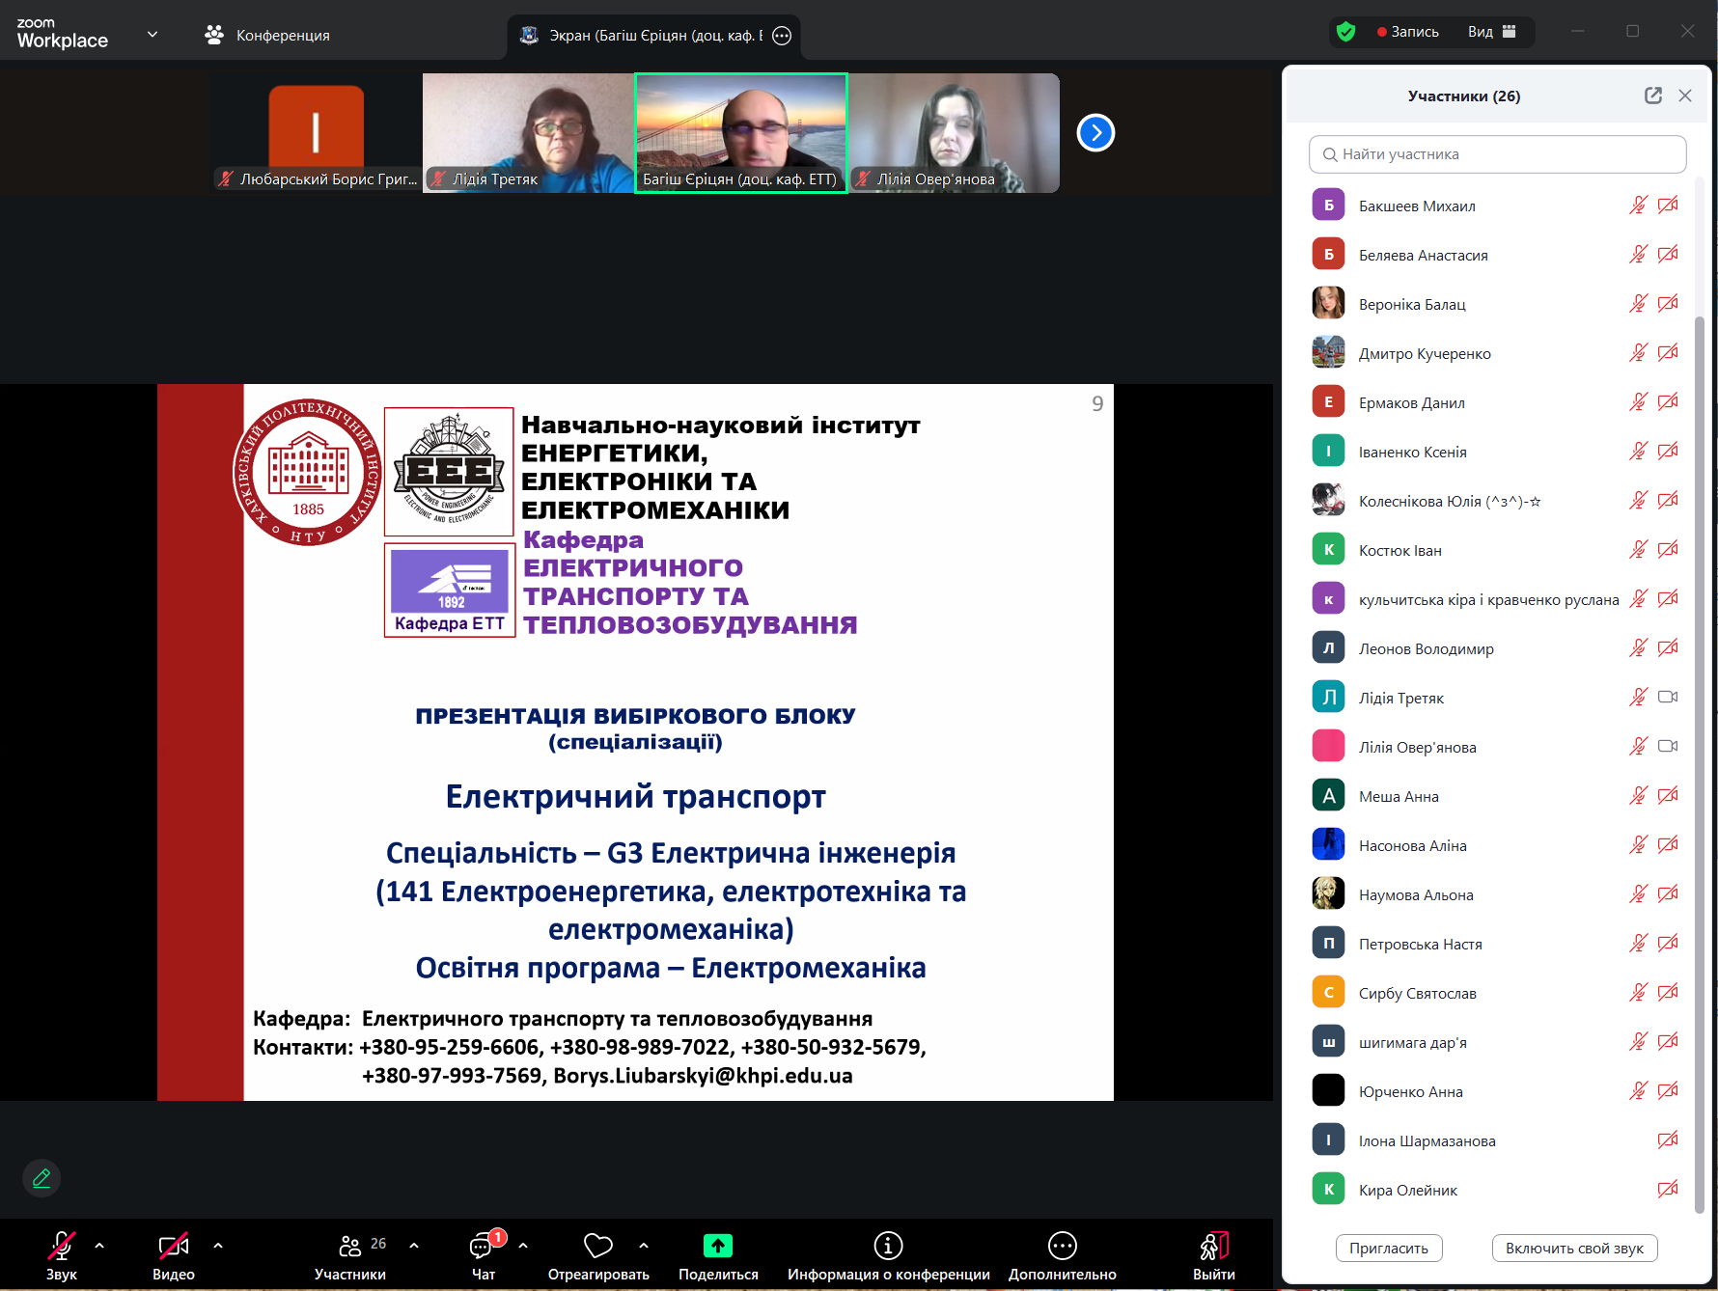Click Насонова Аліна's muted microphone icon

pos(1638,845)
